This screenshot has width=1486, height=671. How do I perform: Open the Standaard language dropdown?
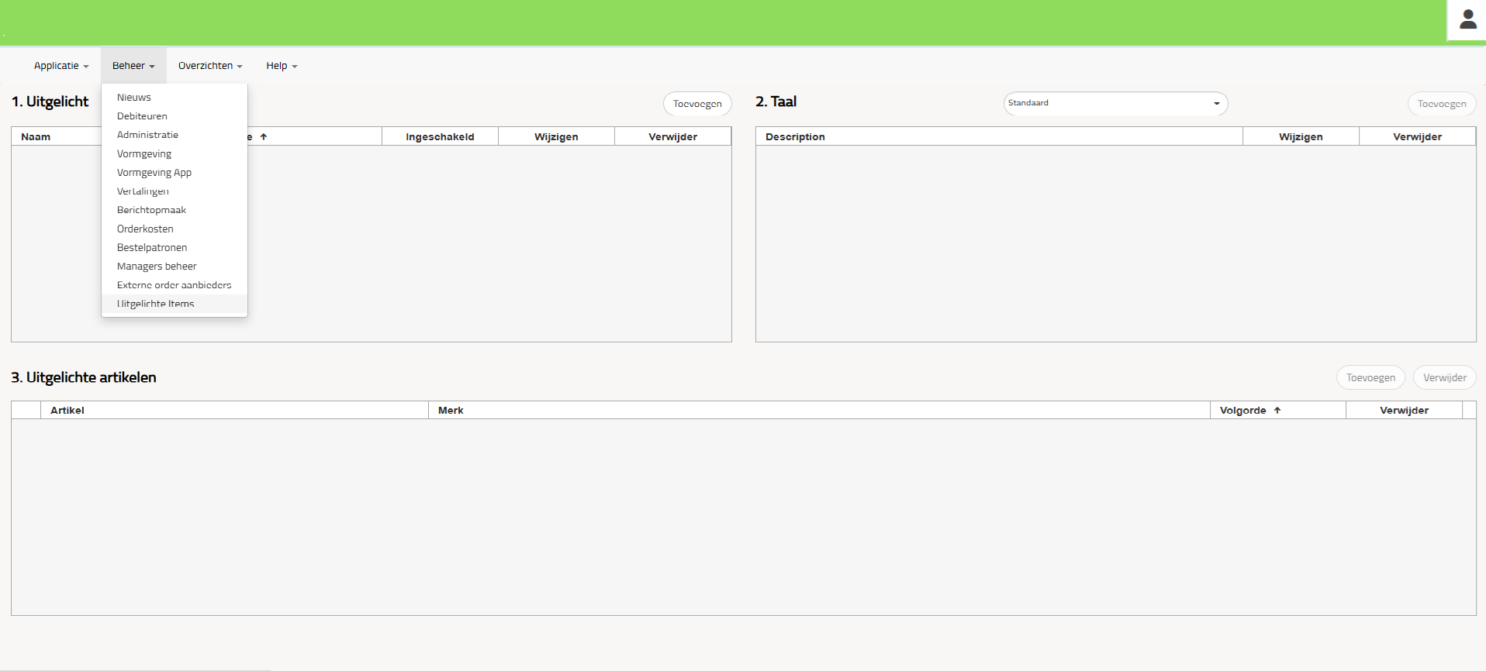1114,103
